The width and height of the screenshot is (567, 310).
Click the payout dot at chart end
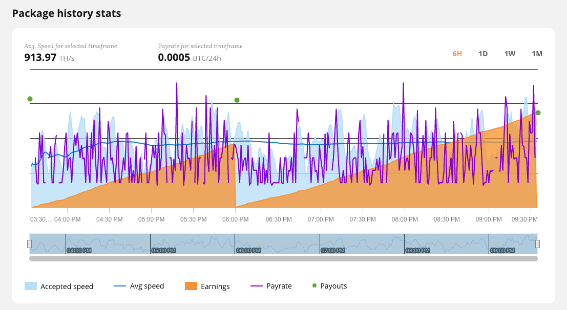(538, 113)
